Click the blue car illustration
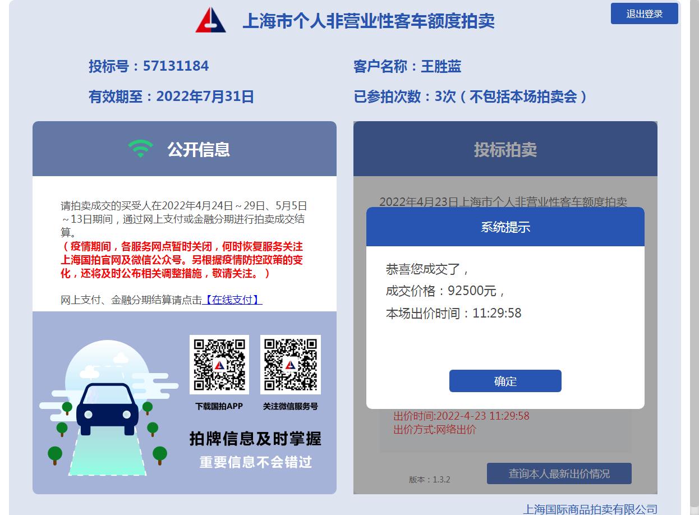 point(107,410)
